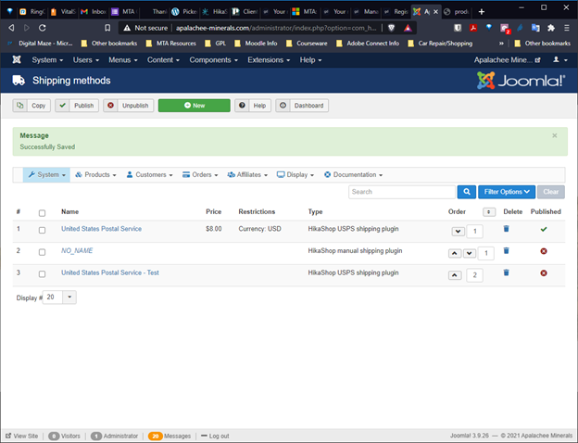Toggle published state of Postal Service - Test

coord(544,273)
